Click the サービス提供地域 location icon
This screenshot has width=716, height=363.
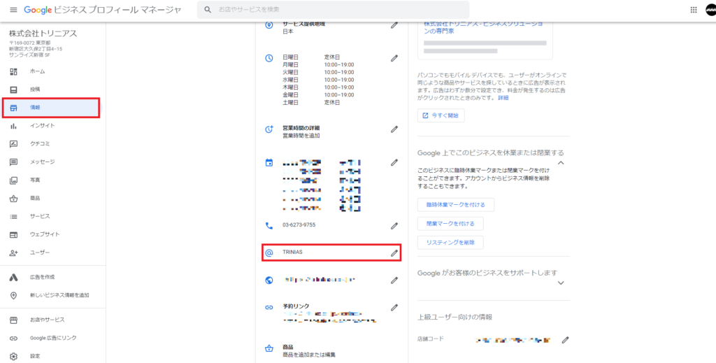coord(269,26)
